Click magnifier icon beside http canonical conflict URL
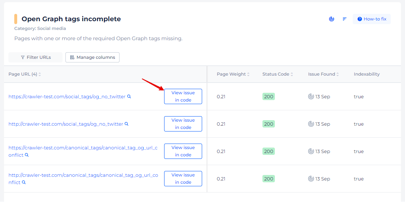Viewport: 405px width, 202px height. coord(23,182)
